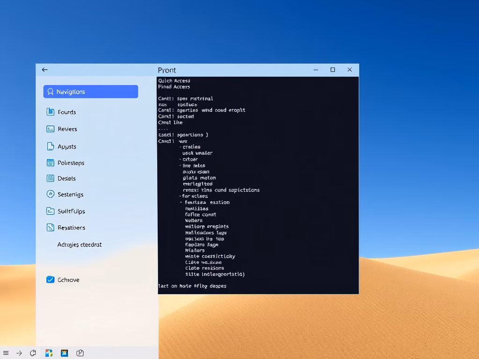The image size is (479, 359).
Task: Click the Desiels sidebar icon
Action: 51,178
